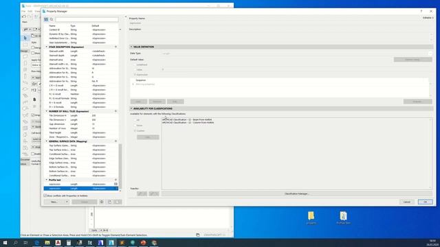Click the first Transfer icon button
Image resolution: width=440 pixels, height=247 pixels.
tap(142, 193)
